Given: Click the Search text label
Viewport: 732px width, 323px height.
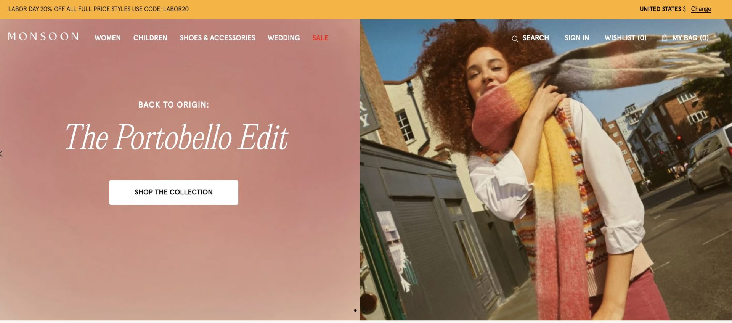Looking at the screenshot, I should 536,38.
